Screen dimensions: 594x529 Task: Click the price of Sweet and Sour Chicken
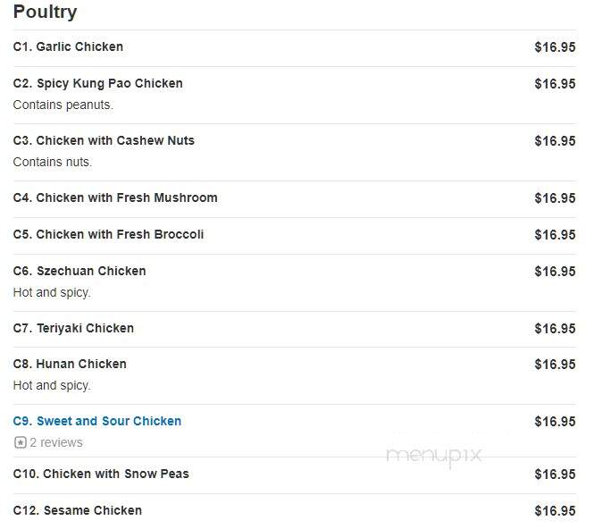tap(555, 422)
